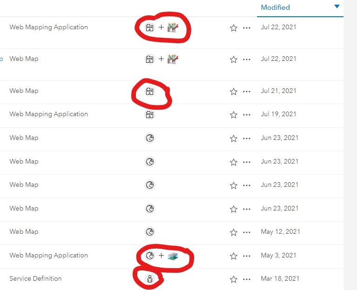
Task: Click group layers icon on May 3 Web Mapping Application
Action: (173, 256)
